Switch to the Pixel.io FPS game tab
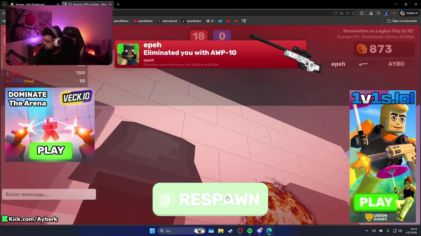Screen dimensions: 421x236 (87, 4)
